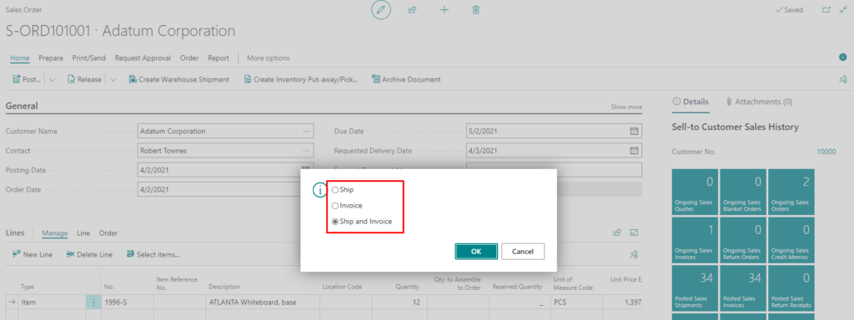Collapse the page with arrows icon
854x320 pixels.
tap(843, 10)
